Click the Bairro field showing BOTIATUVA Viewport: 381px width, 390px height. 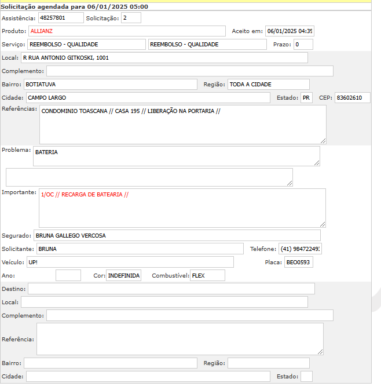tap(110, 85)
